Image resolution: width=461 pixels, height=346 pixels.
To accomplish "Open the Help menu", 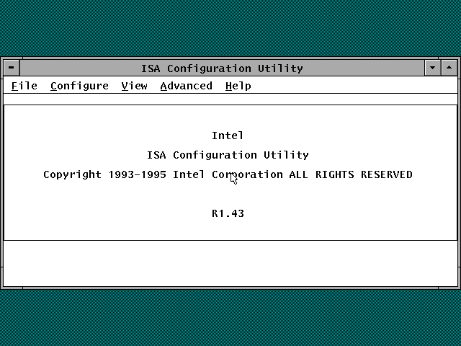I will pos(238,86).
